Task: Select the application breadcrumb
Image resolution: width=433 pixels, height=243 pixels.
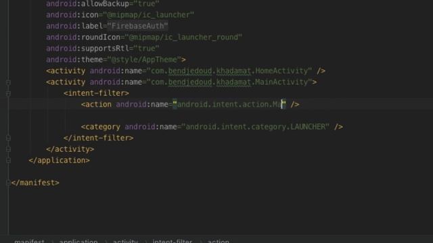Action: click(78, 241)
